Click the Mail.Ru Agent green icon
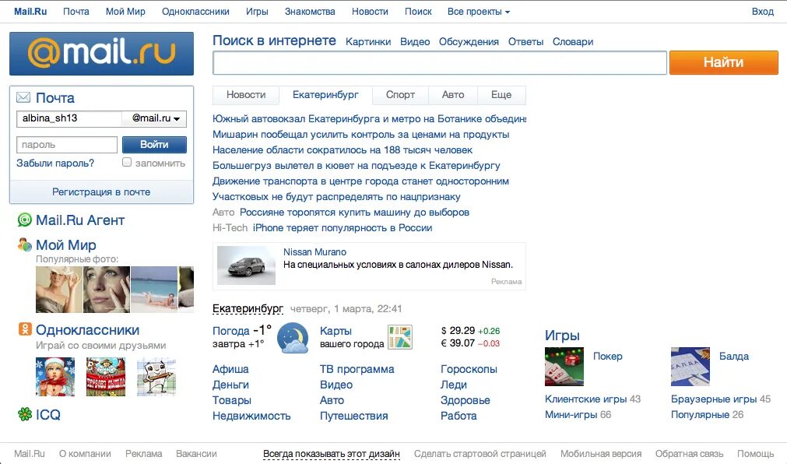787x464 pixels. click(25, 220)
